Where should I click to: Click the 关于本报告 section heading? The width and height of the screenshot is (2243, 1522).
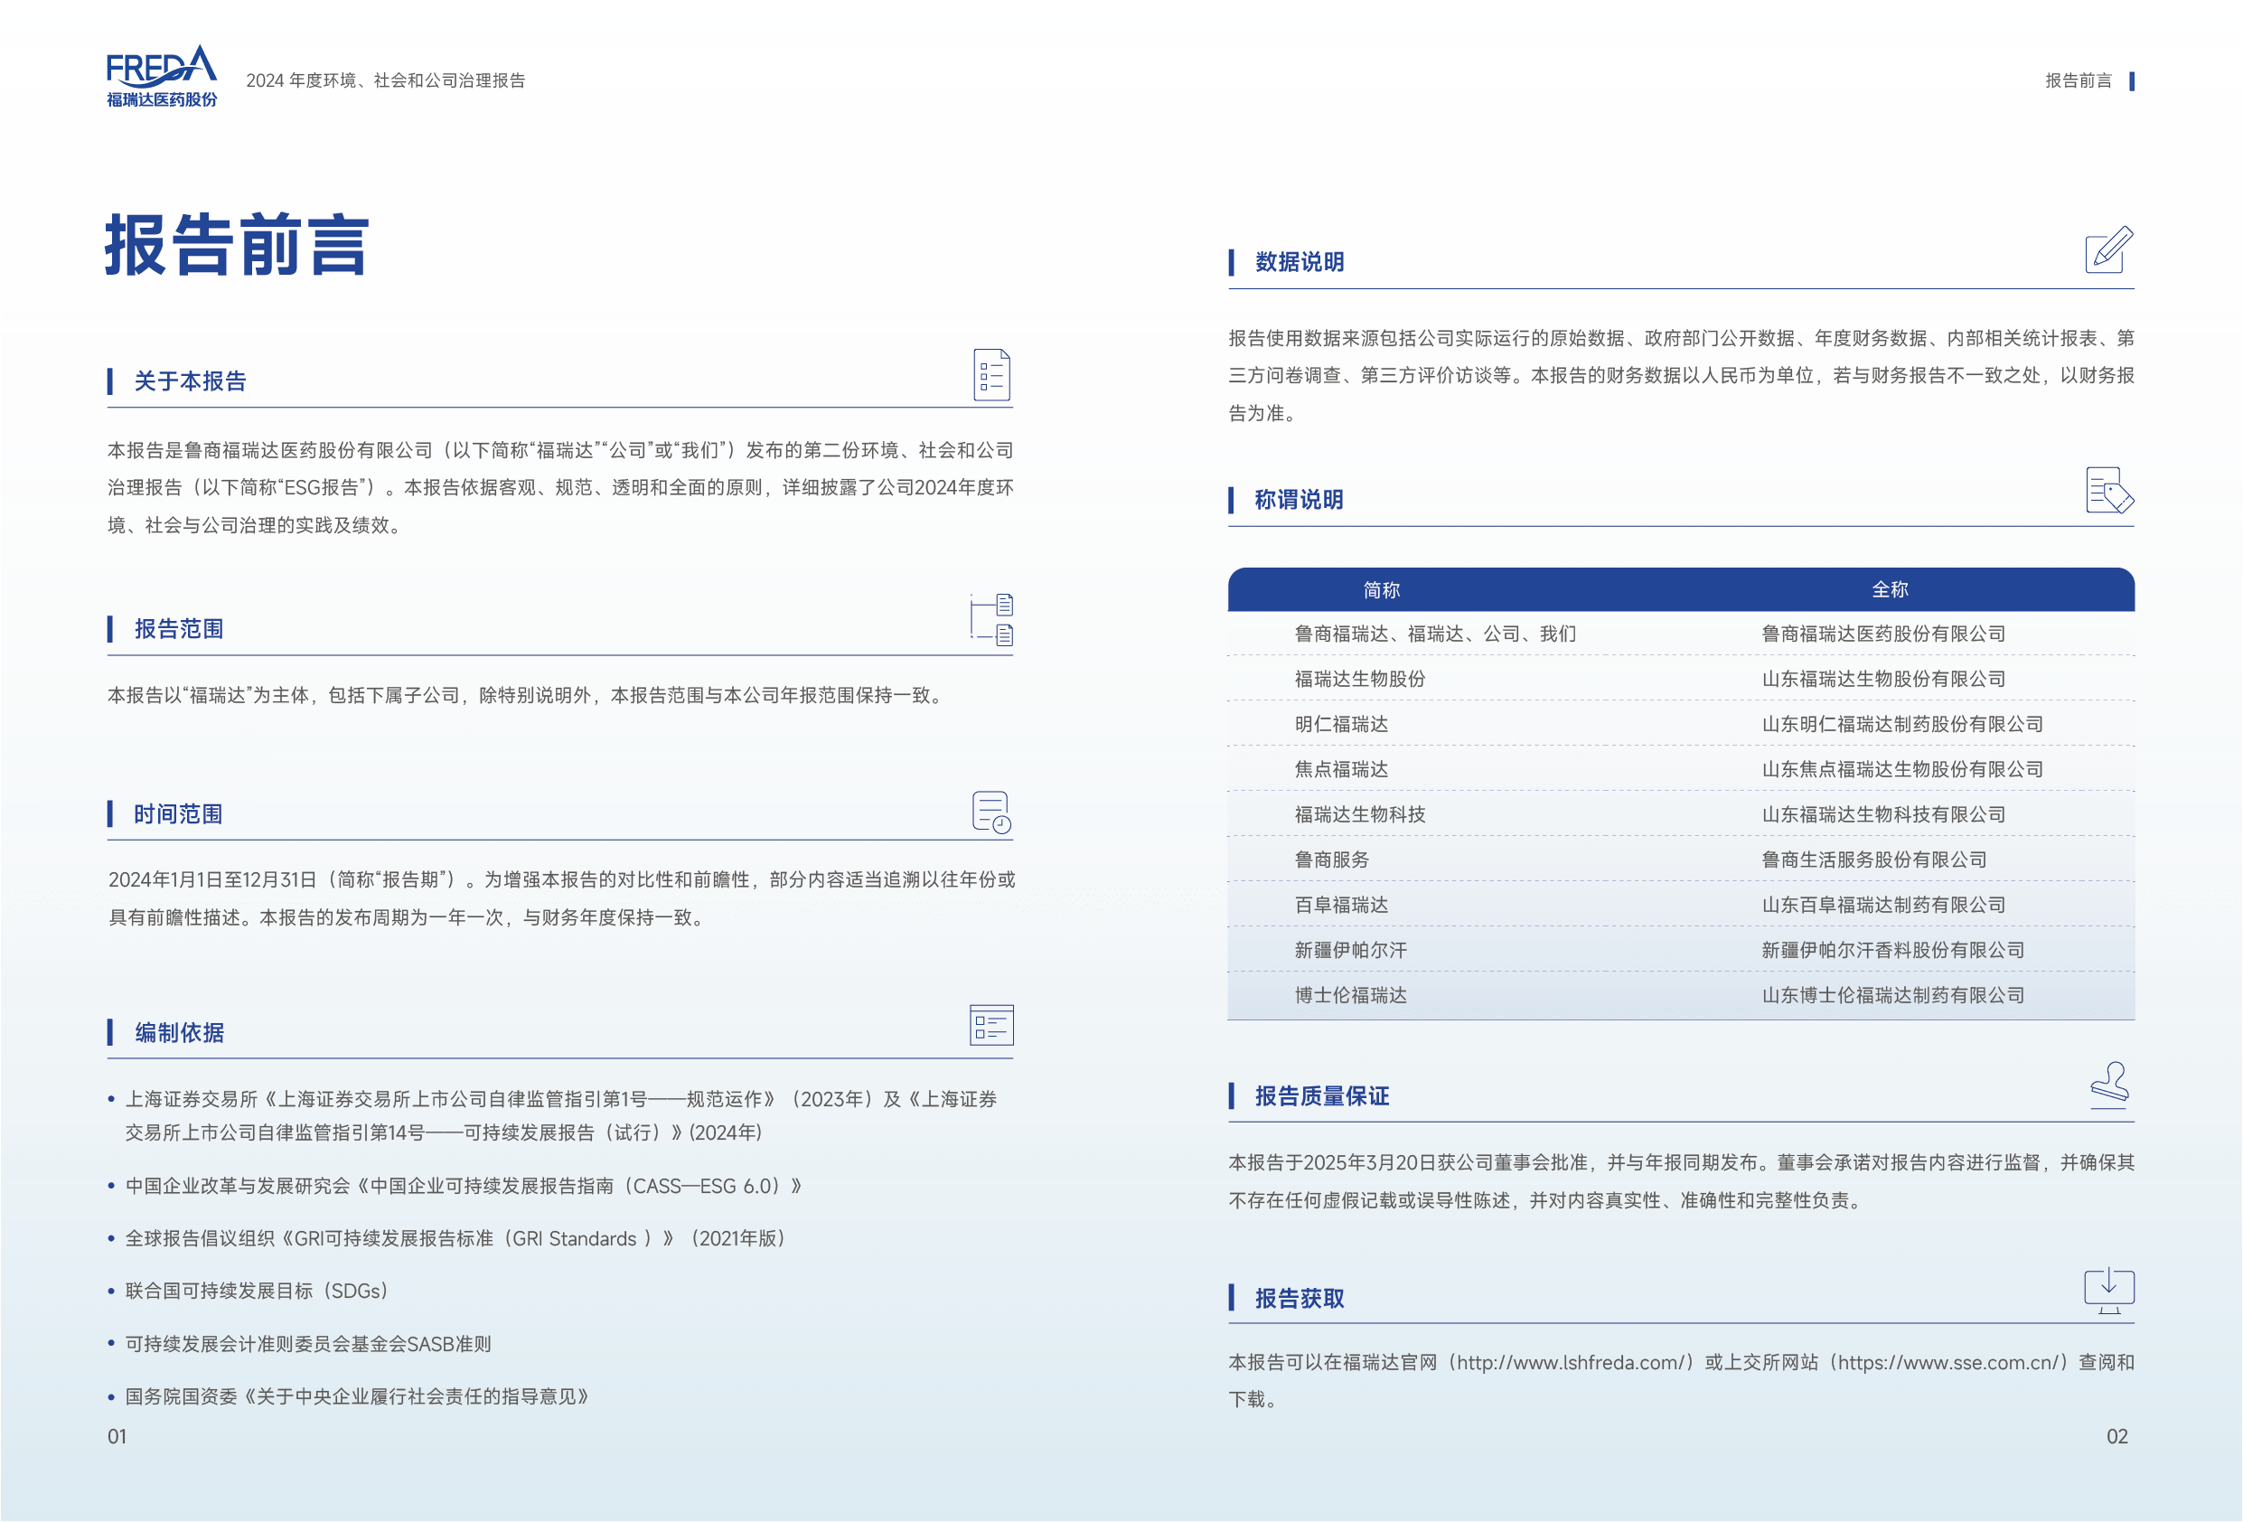[x=190, y=381]
